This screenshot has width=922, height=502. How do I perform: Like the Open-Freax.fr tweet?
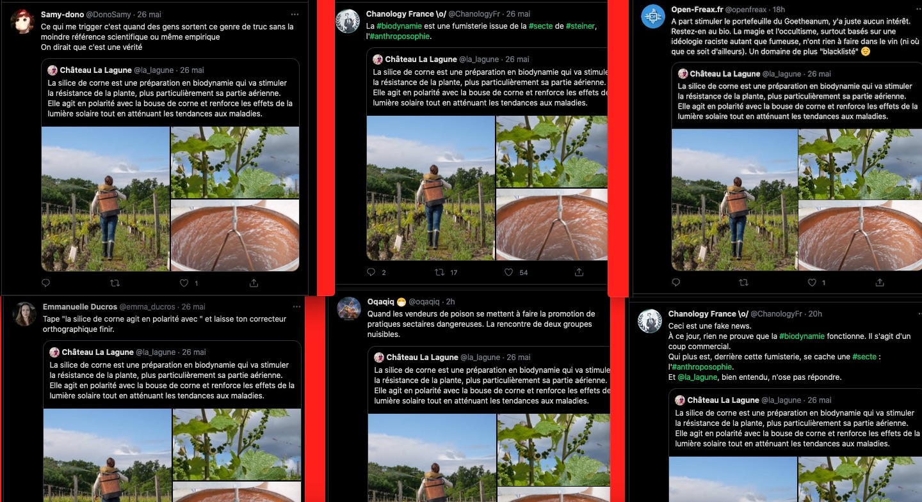[x=812, y=282]
